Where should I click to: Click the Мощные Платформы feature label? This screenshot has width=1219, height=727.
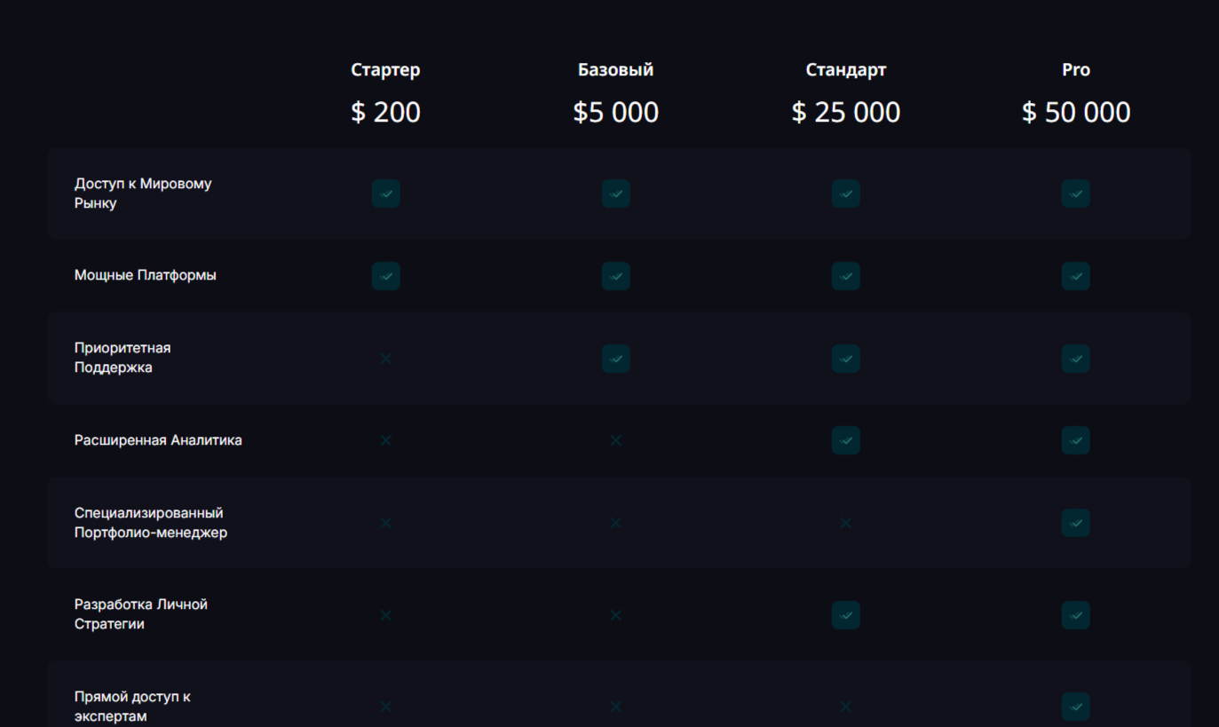pyautogui.click(x=145, y=275)
